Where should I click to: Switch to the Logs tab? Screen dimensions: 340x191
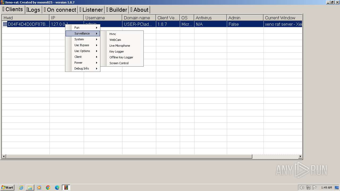[x=33, y=10]
